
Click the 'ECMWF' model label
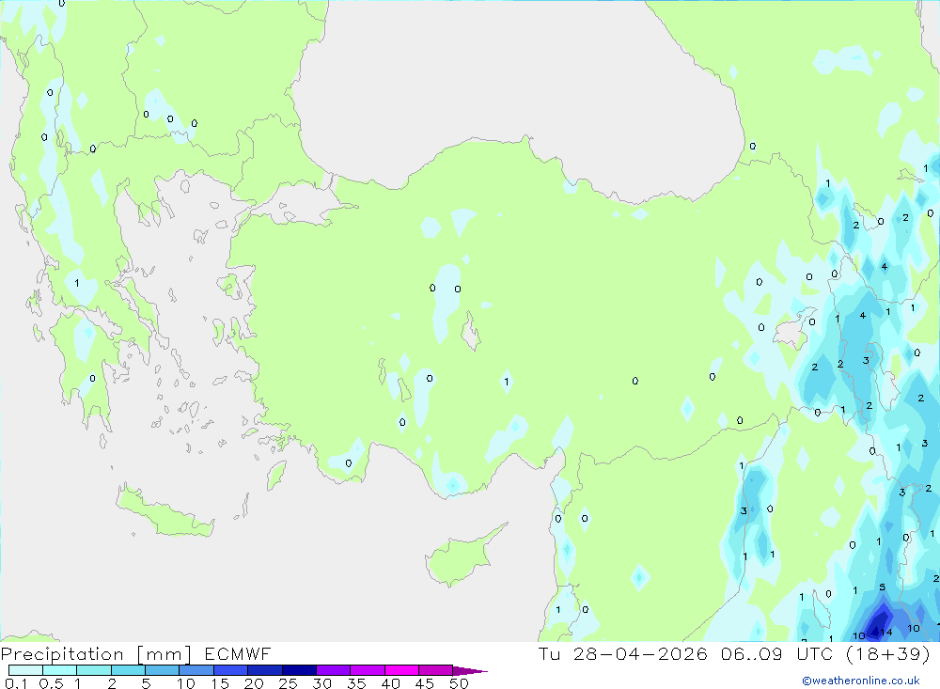[x=238, y=653]
